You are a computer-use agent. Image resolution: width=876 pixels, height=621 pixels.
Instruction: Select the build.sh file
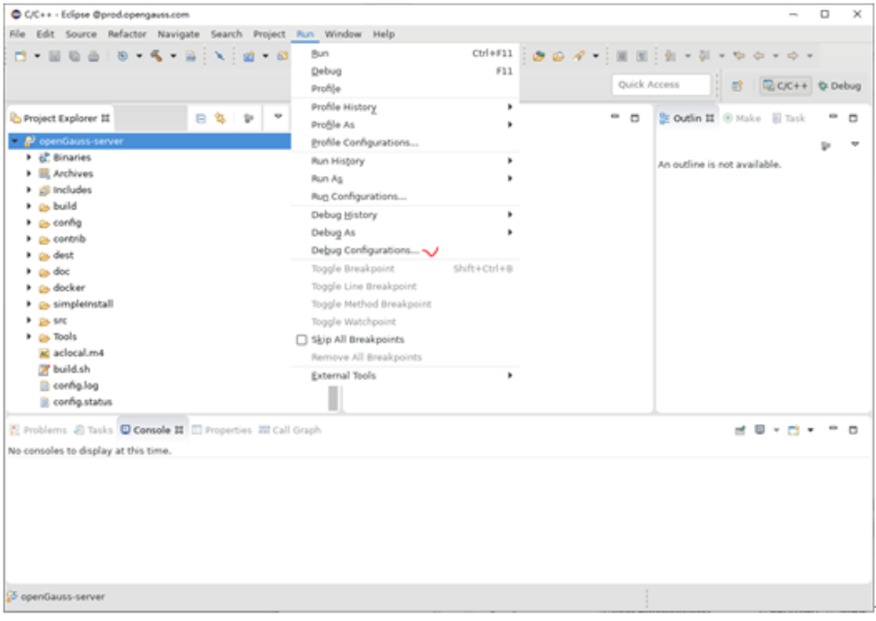tap(65, 369)
